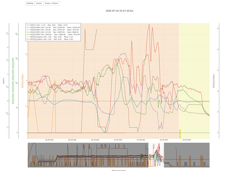The width and height of the screenshot is (239, 171).
Task: Toggle ESC[0].RPM legend entry
Action: click(x=53, y=30)
